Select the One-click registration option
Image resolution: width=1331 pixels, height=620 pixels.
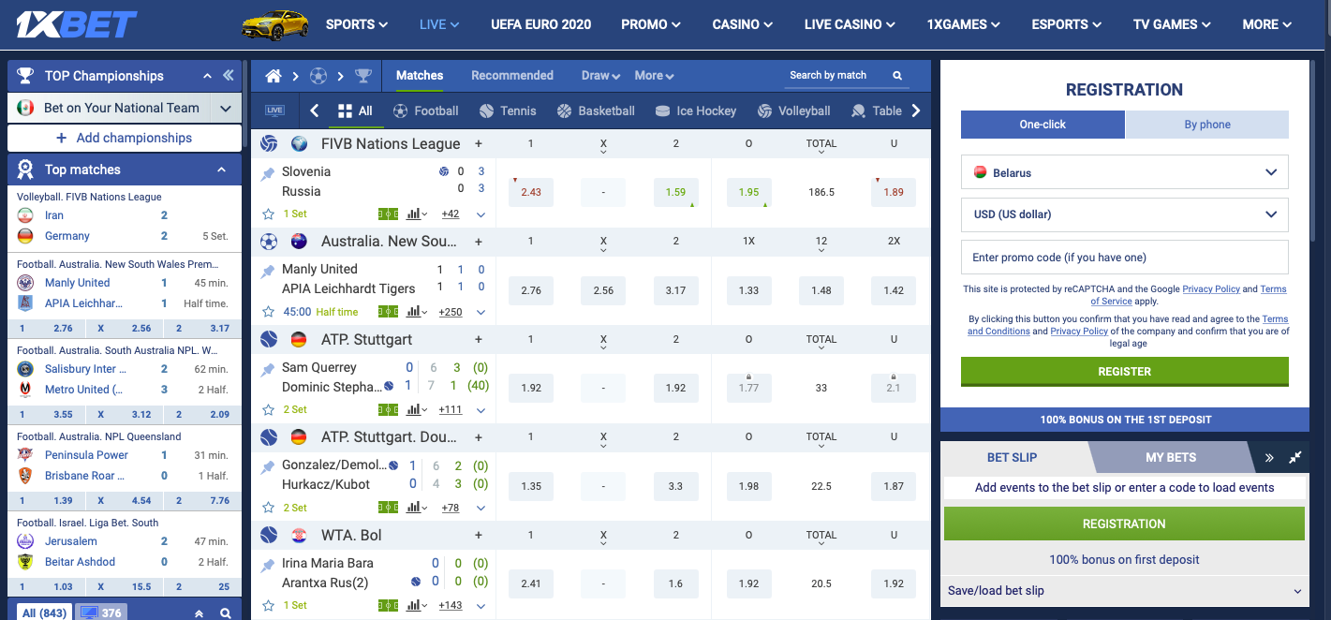point(1043,125)
